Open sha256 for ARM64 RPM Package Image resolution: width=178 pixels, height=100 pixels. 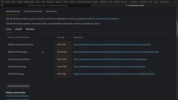pos(145,52)
